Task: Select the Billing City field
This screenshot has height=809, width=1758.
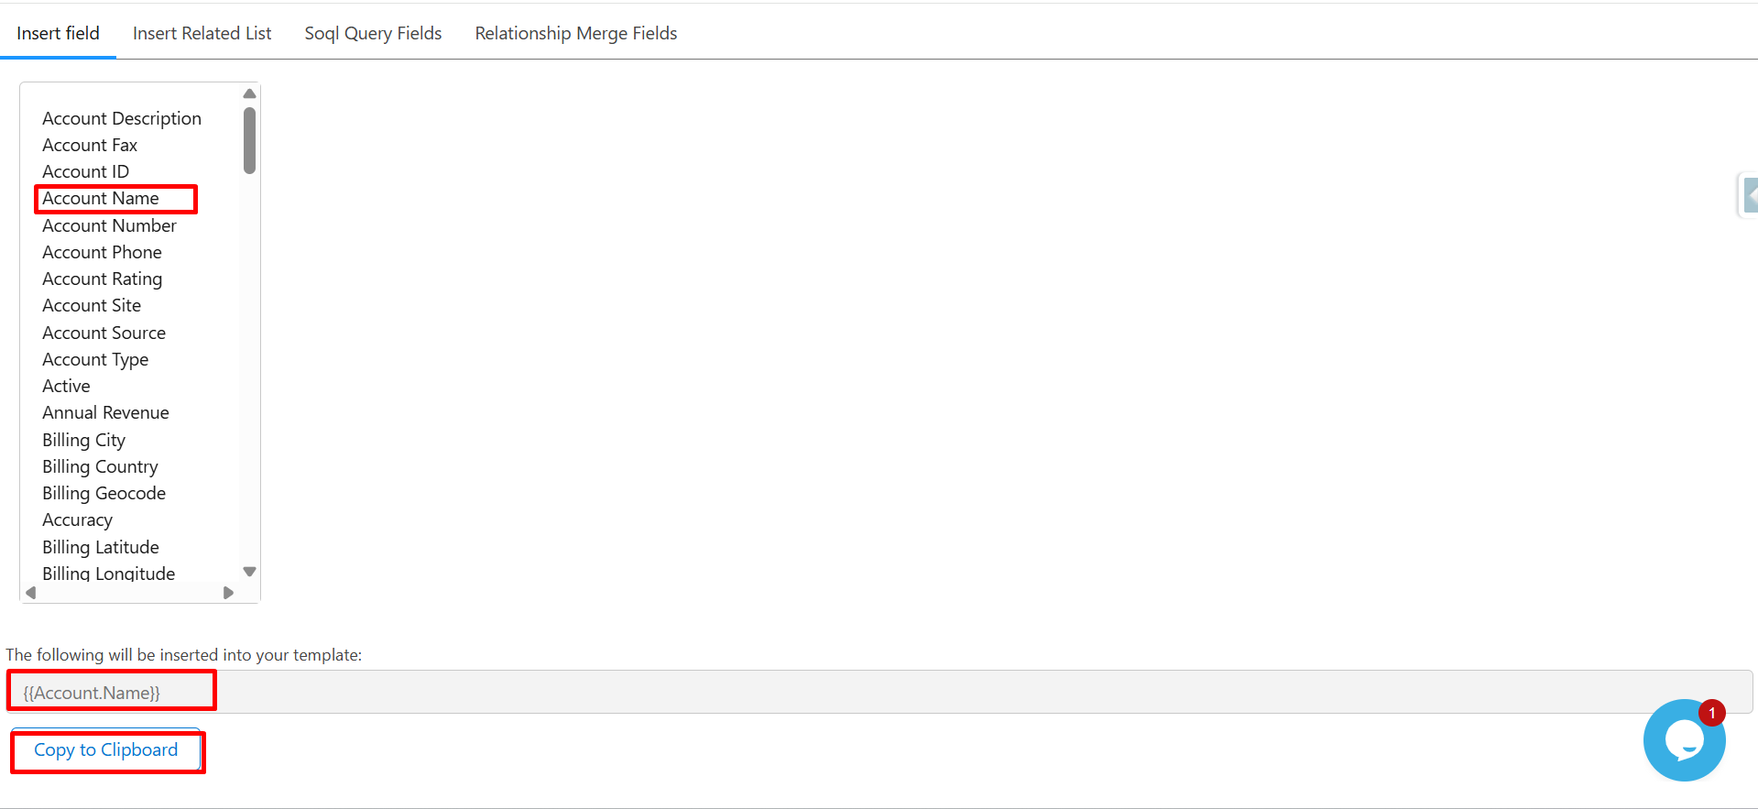Action: (83, 440)
